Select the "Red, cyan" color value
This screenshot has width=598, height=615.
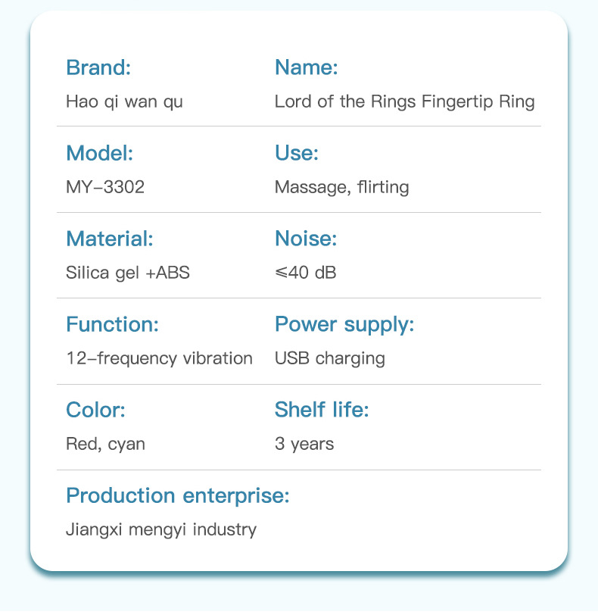(x=105, y=444)
